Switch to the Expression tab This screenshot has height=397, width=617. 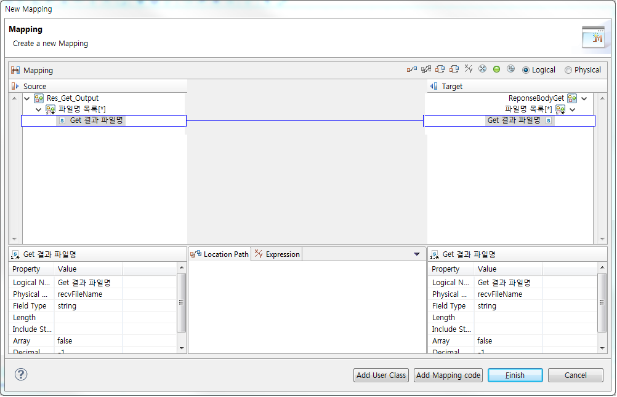[276, 254]
